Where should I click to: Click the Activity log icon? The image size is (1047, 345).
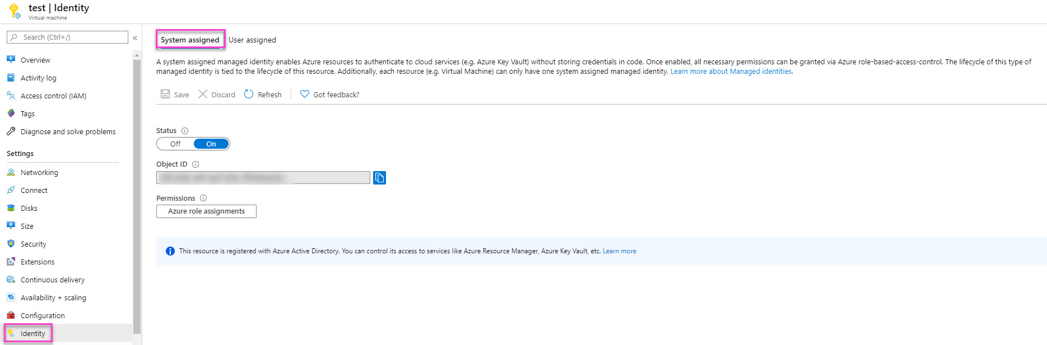pos(11,78)
